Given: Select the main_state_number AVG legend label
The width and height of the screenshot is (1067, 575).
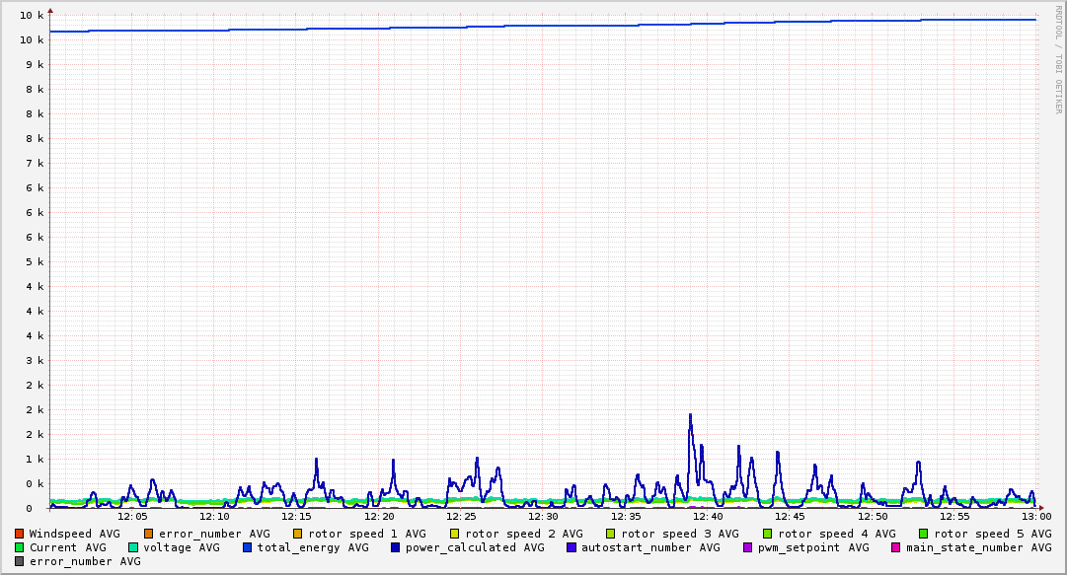Looking at the screenshot, I should coord(978,547).
